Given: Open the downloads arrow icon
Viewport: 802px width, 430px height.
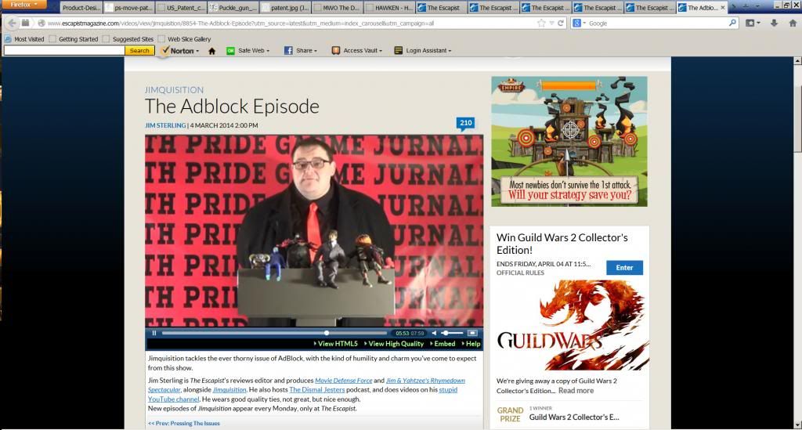Looking at the screenshot, I should pyautogui.click(x=774, y=23).
